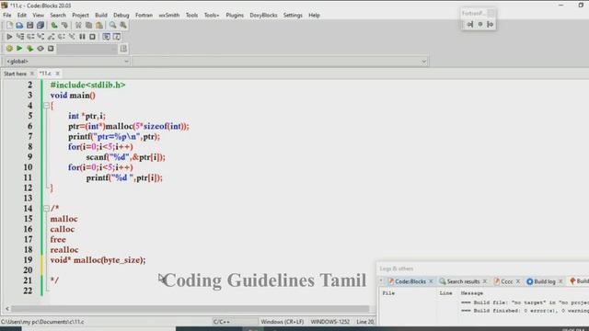Open the Tools menu
The image size is (589, 331).
point(191,15)
